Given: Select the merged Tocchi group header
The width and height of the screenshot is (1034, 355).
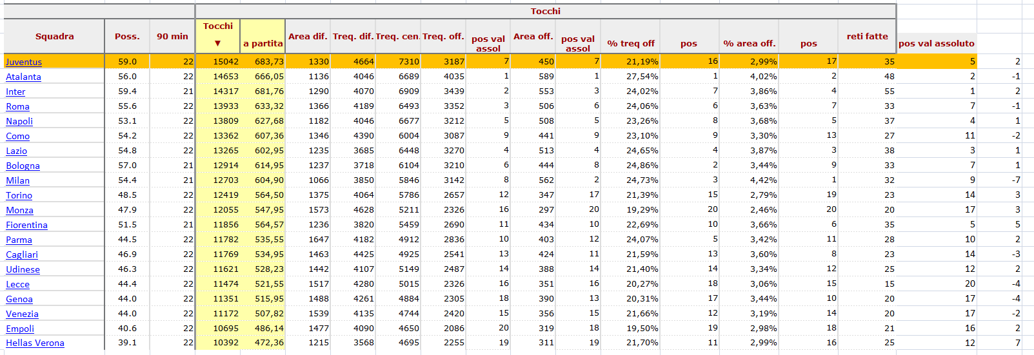Looking at the screenshot, I should 546,11.
